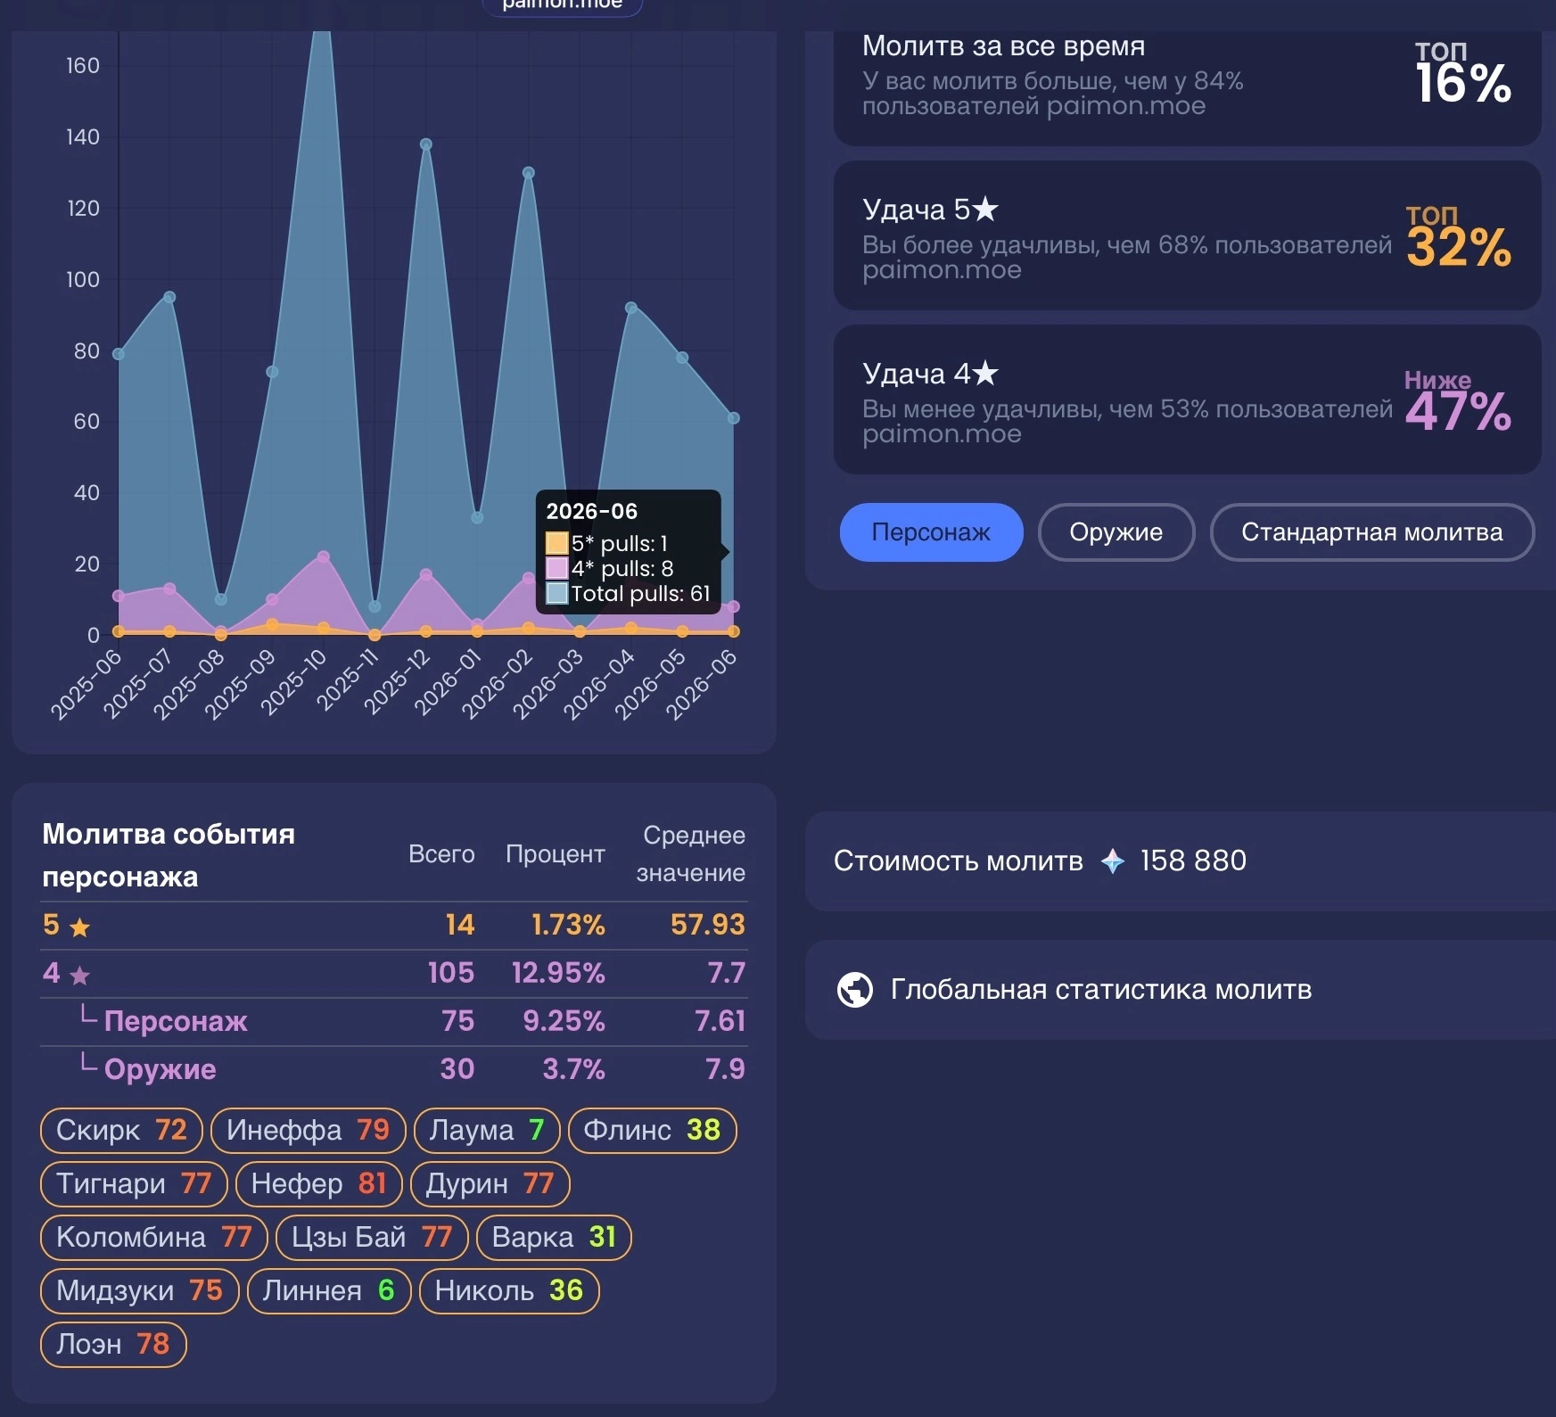1556x1417 pixels.
Task: Click the 2025-10 4-star pulls point
Action: tap(324, 556)
